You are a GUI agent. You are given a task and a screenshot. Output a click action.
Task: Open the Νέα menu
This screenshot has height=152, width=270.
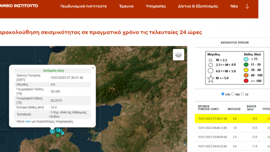coord(234,6)
